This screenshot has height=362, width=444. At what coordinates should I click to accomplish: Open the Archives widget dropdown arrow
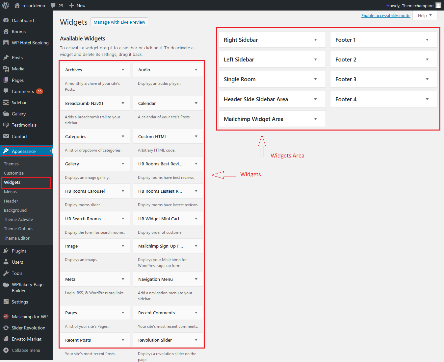click(x=123, y=70)
